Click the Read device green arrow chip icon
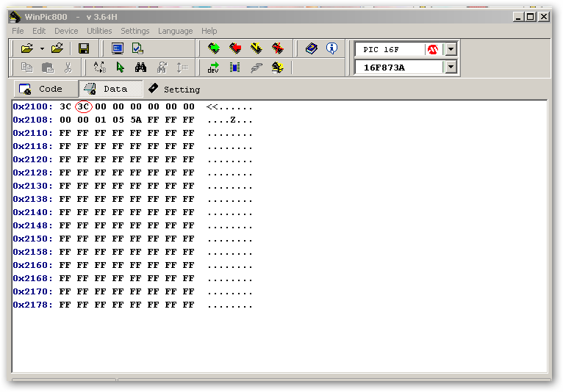This screenshot has width=563, height=392. [x=214, y=48]
